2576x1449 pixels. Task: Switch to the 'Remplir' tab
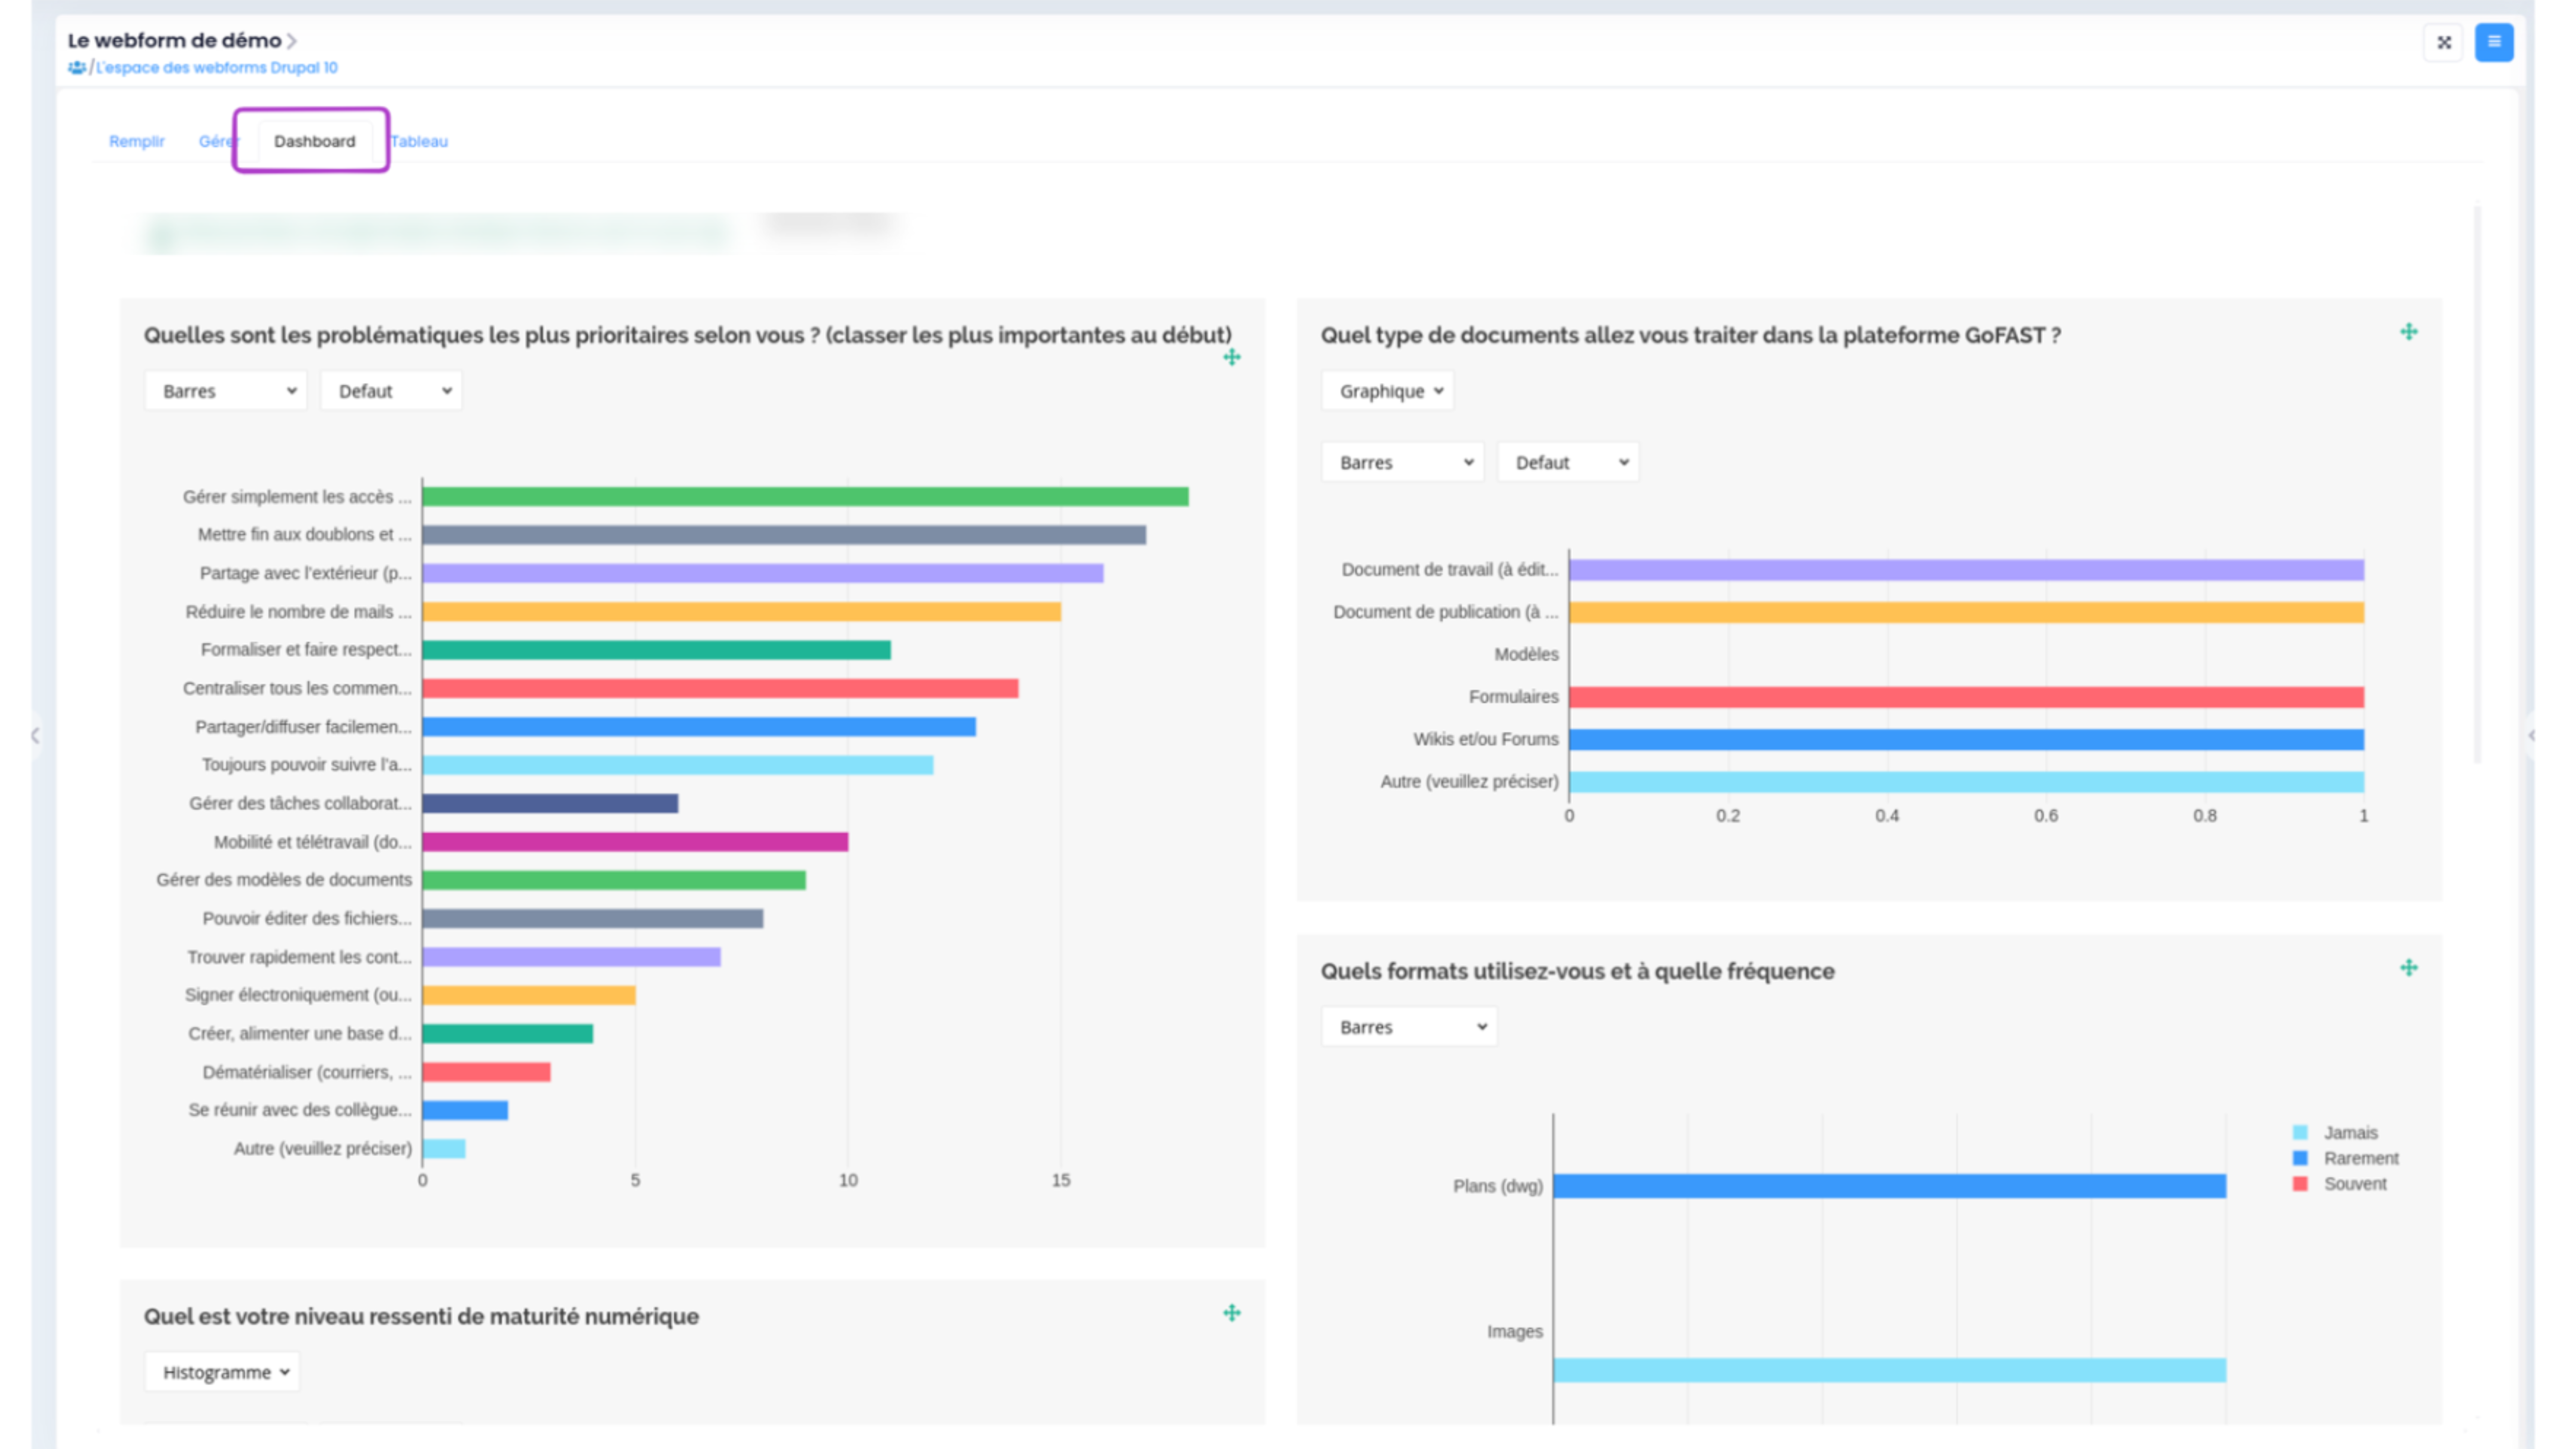[136, 141]
